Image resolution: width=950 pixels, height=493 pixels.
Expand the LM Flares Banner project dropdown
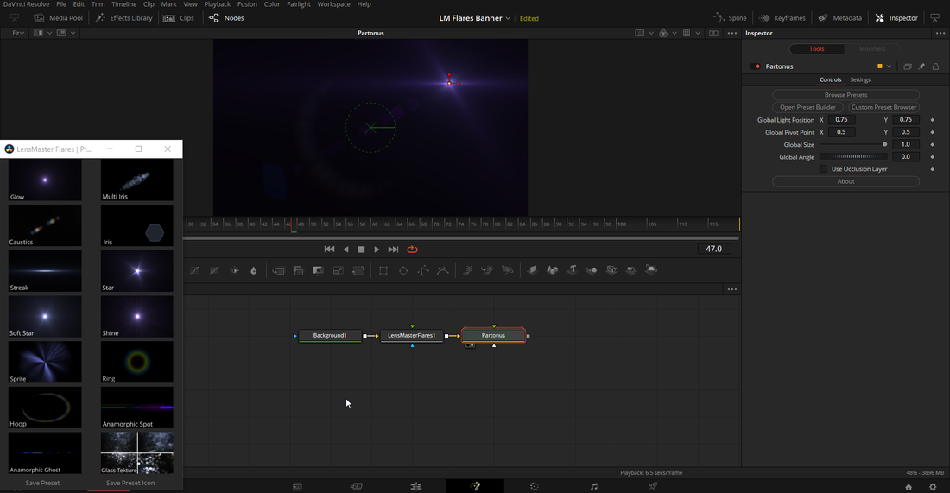click(508, 18)
